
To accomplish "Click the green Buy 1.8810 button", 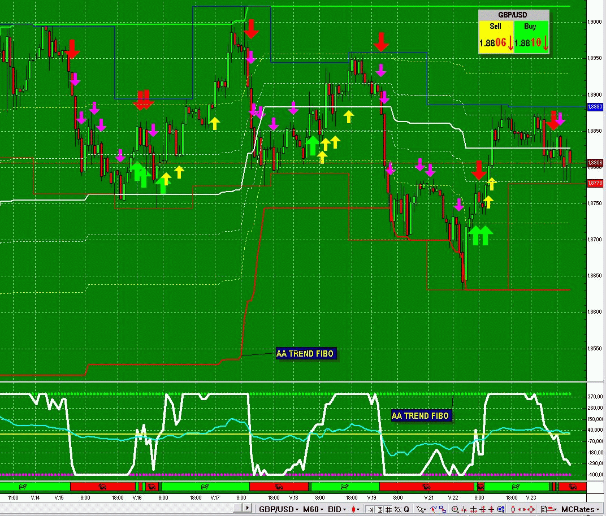I will (531, 36).
